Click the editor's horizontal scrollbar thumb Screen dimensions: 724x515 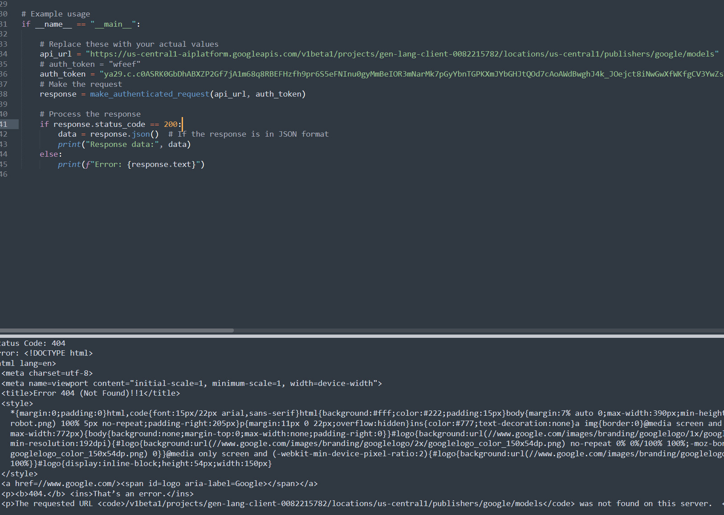pyautogui.click(x=117, y=330)
